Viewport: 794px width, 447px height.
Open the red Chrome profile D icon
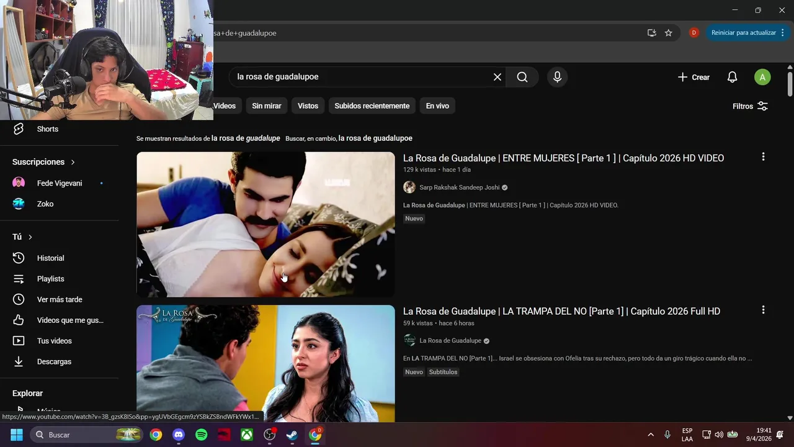pyautogui.click(x=694, y=33)
